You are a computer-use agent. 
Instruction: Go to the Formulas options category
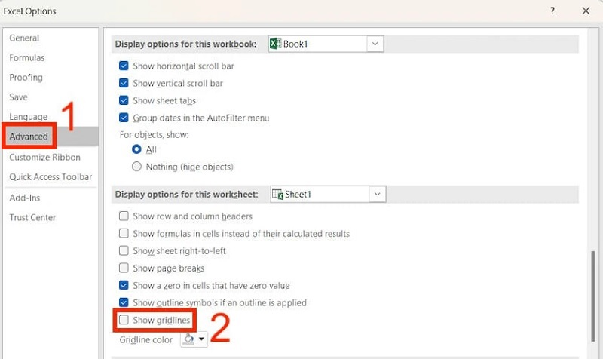[x=27, y=58]
